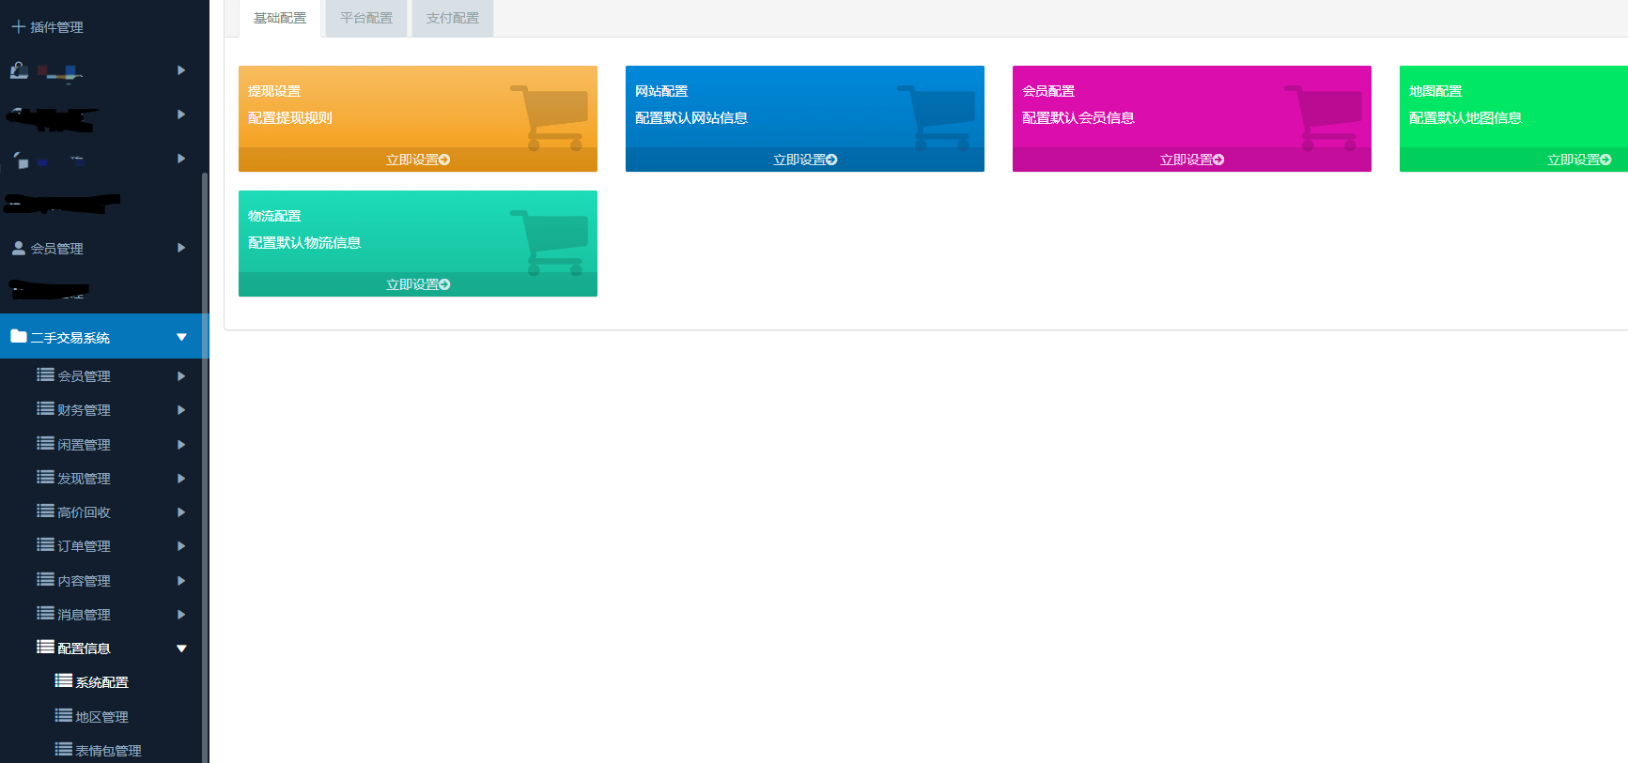Click 配置提现规则 text
1628x763 pixels.
(x=290, y=118)
